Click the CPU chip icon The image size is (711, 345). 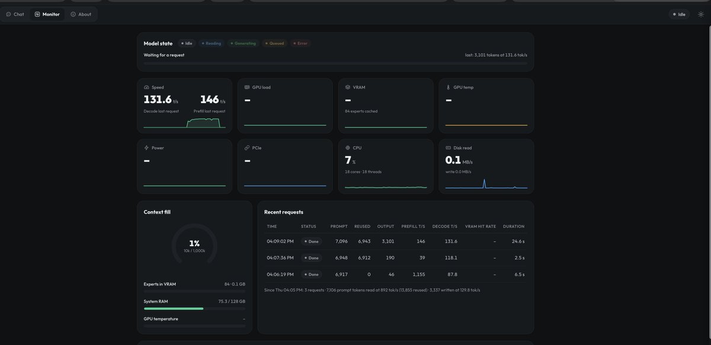[348, 148]
